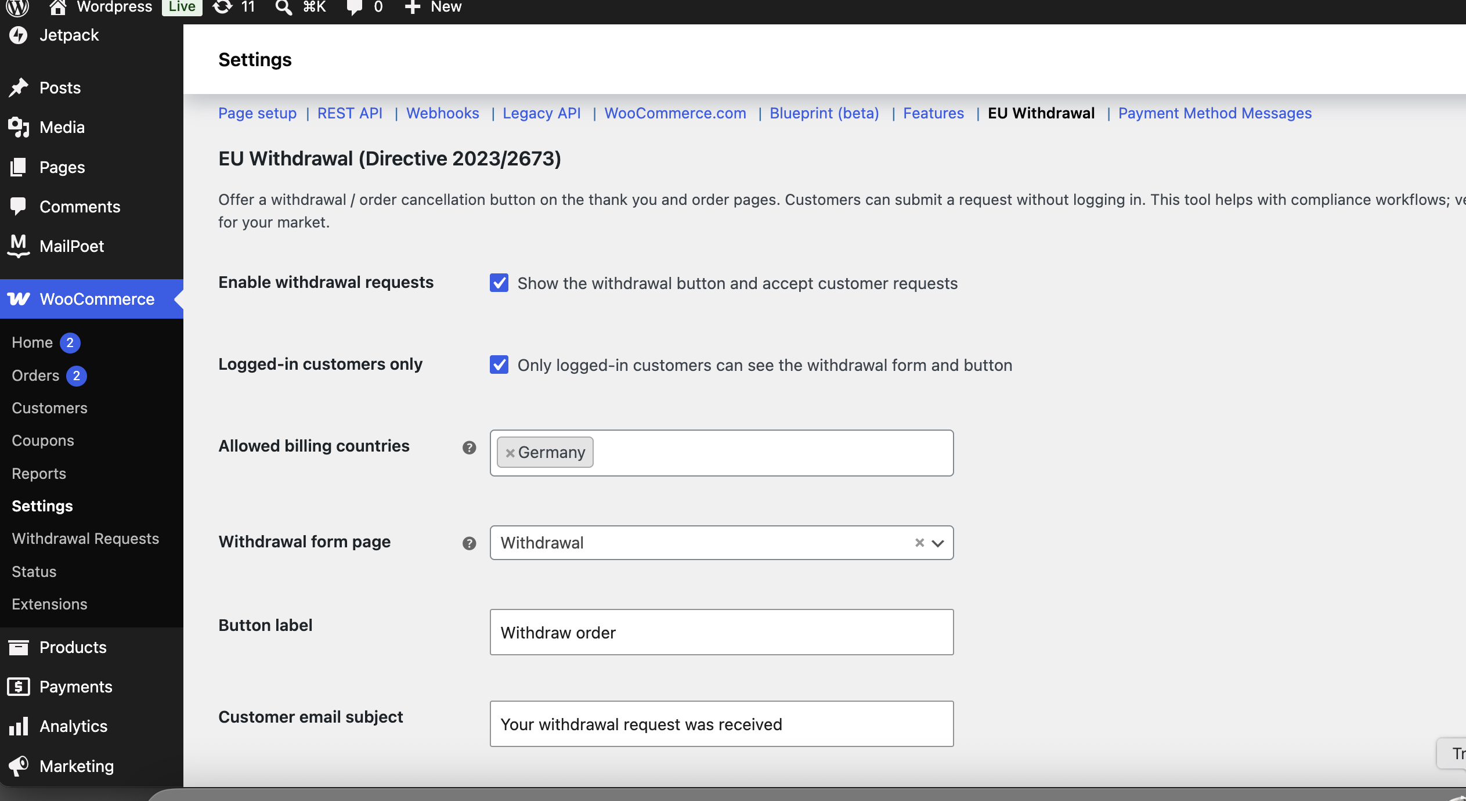Click the plus New icon
Viewport: 1466px width, 801px height.
pos(412,7)
